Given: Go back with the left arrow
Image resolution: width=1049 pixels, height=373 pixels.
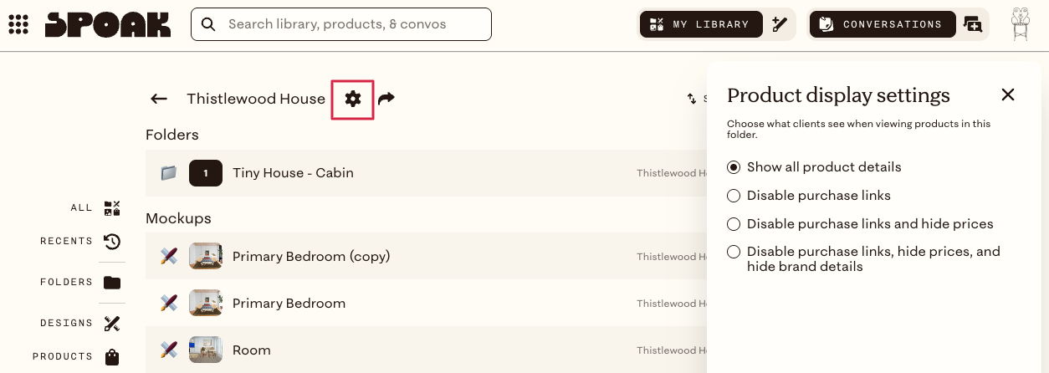Looking at the screenshot, I should (159, 99).
